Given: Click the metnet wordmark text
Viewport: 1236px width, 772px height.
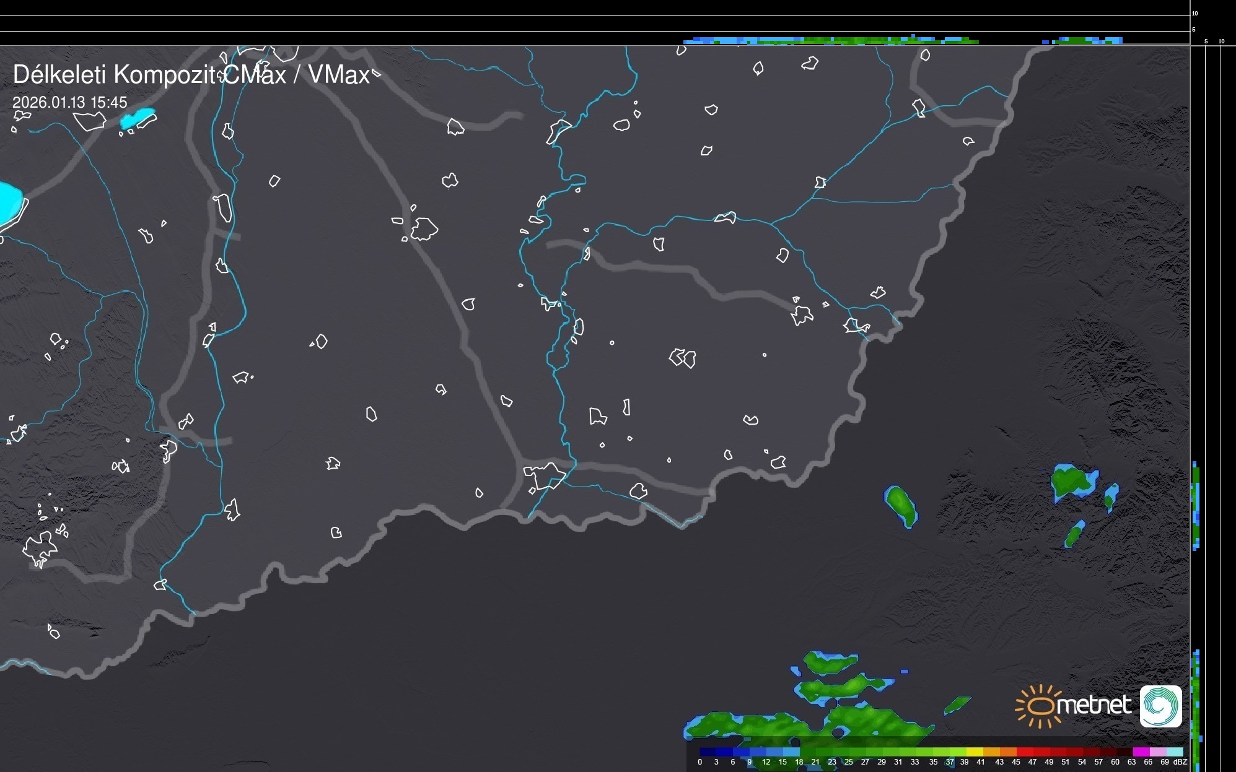Looking at the screenshot, I should pyautogui.click(x=1094, y=705).
